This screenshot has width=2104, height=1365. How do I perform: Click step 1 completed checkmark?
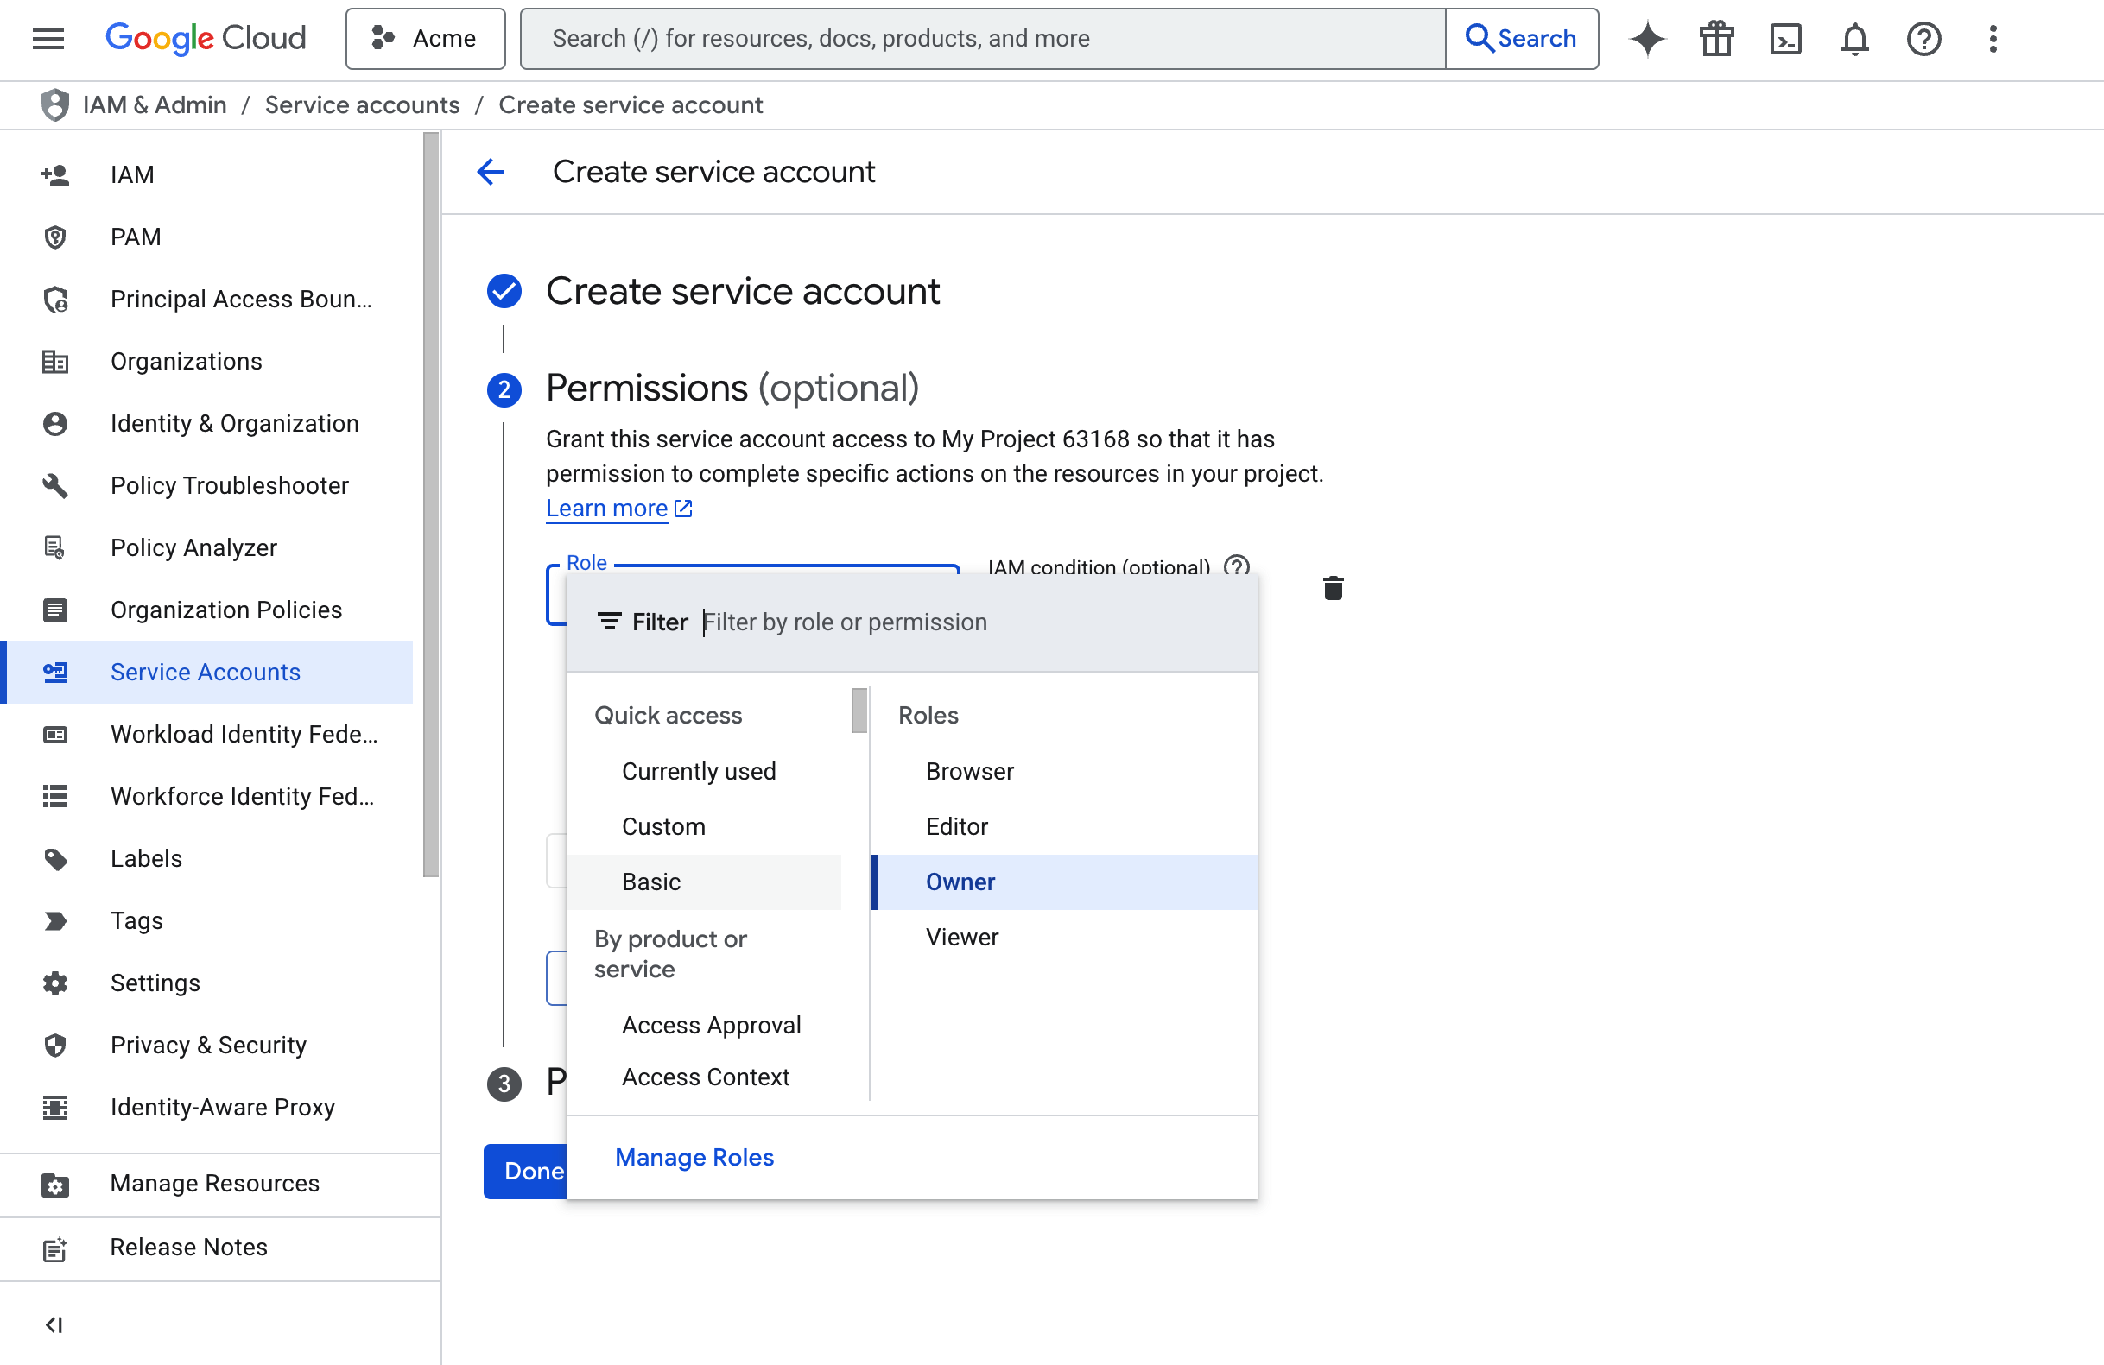point(504,291)
